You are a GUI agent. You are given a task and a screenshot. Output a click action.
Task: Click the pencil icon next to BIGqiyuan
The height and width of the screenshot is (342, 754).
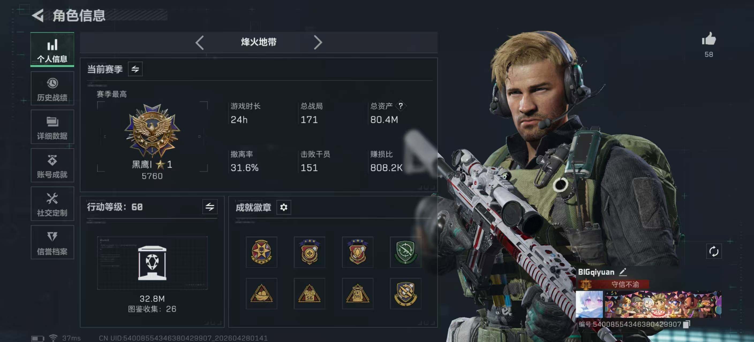(623, 272)
